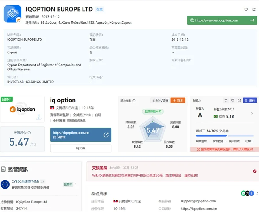Click external link icon on official site button
Screen dimensions: 259x212
pos(106,135)
